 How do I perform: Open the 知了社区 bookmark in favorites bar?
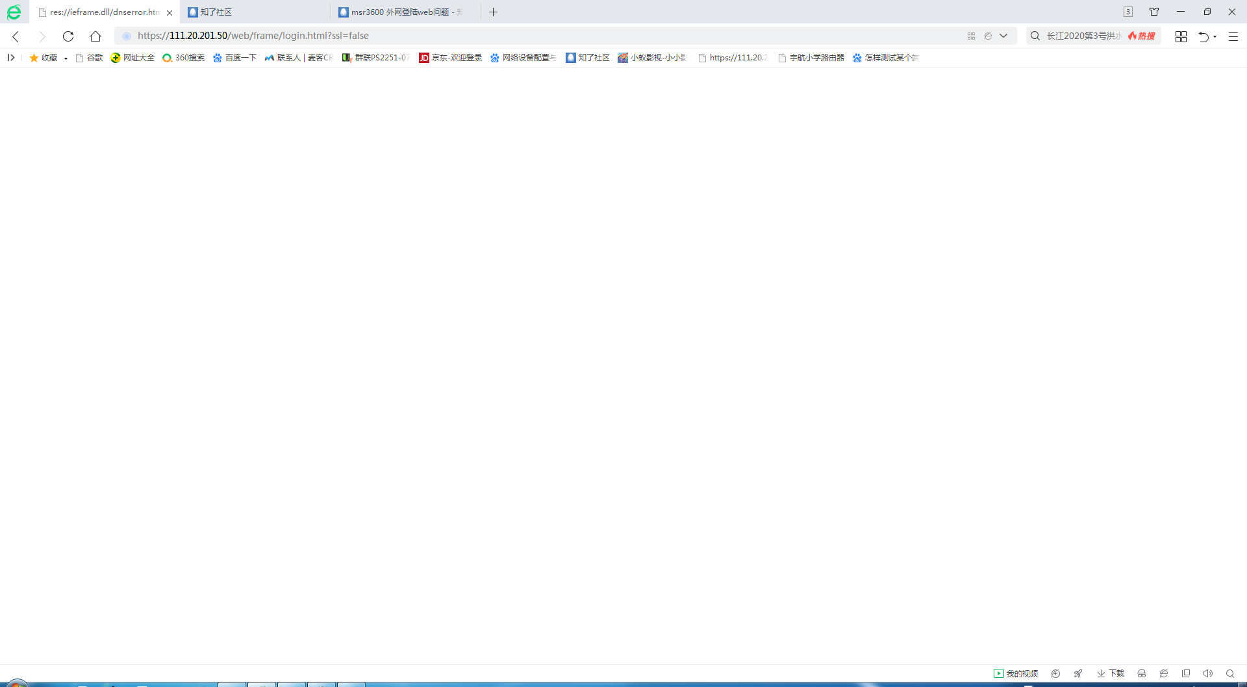588,58
